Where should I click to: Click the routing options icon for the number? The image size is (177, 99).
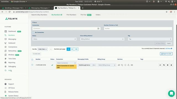coord(160,65)
